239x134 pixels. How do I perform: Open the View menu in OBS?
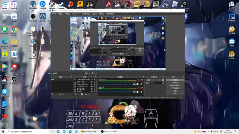(68, 14)
